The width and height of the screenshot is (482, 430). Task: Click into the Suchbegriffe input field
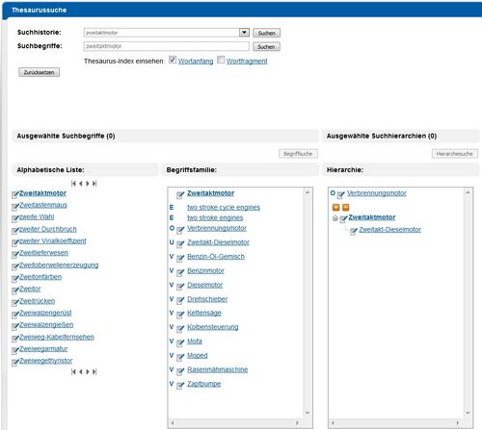166,46
